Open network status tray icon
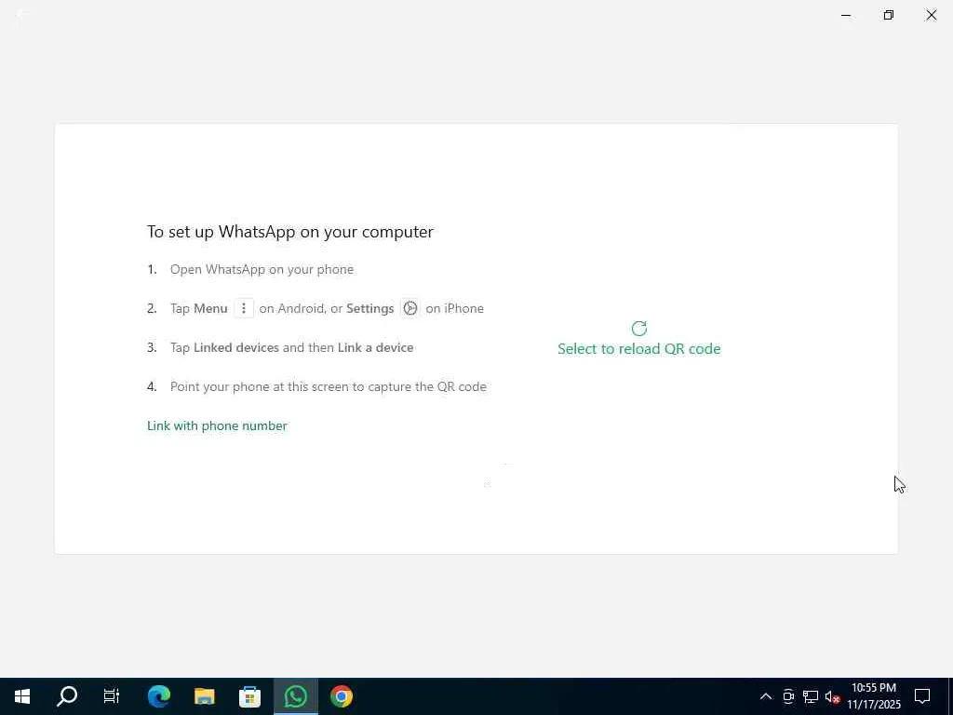The height and width of the screenshot is (715, 953). 811,696
